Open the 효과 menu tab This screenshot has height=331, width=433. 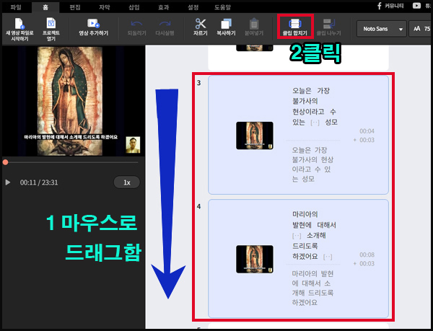click(x=164, y=7)
